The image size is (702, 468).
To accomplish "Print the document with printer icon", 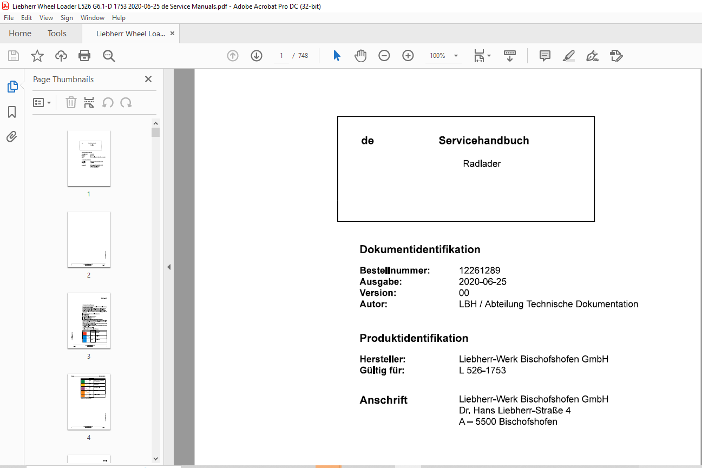I will [84, 56].
